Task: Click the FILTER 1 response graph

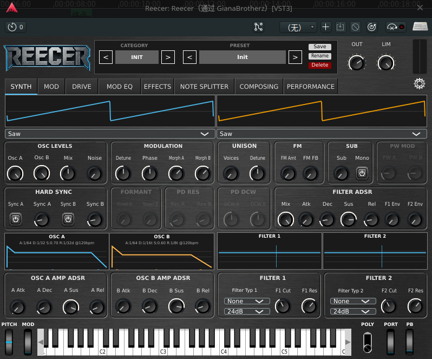Action: 270,251
